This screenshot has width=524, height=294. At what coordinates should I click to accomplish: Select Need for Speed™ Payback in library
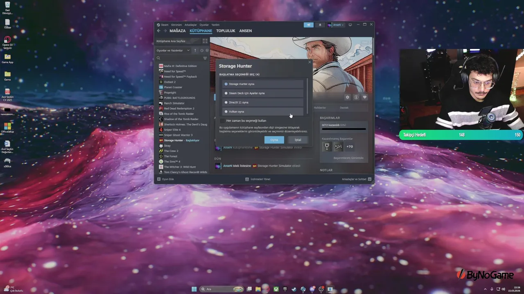tap(181, 76)
